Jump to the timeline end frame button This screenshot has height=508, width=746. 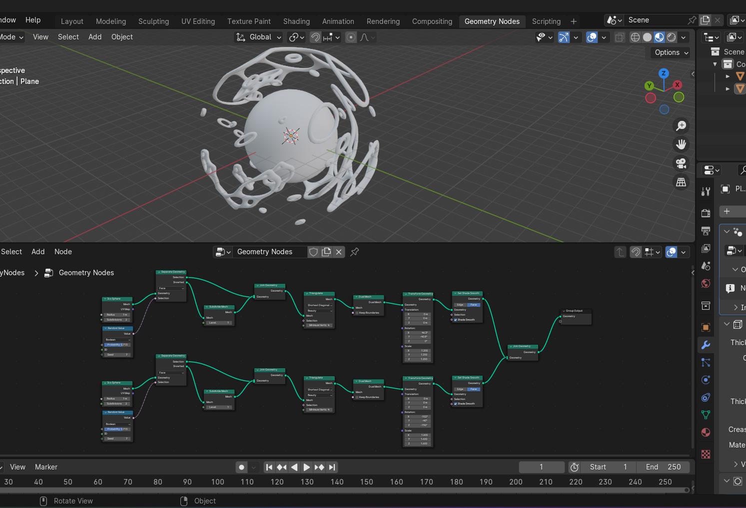coord(332,467)
